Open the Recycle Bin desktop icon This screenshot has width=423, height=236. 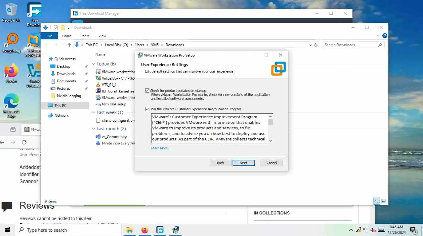click(x=11, y=12)
